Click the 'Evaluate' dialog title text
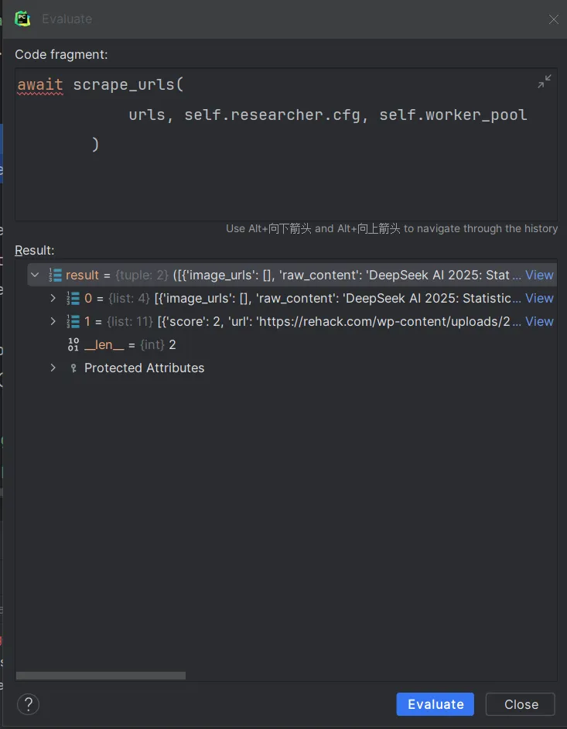 67,19
